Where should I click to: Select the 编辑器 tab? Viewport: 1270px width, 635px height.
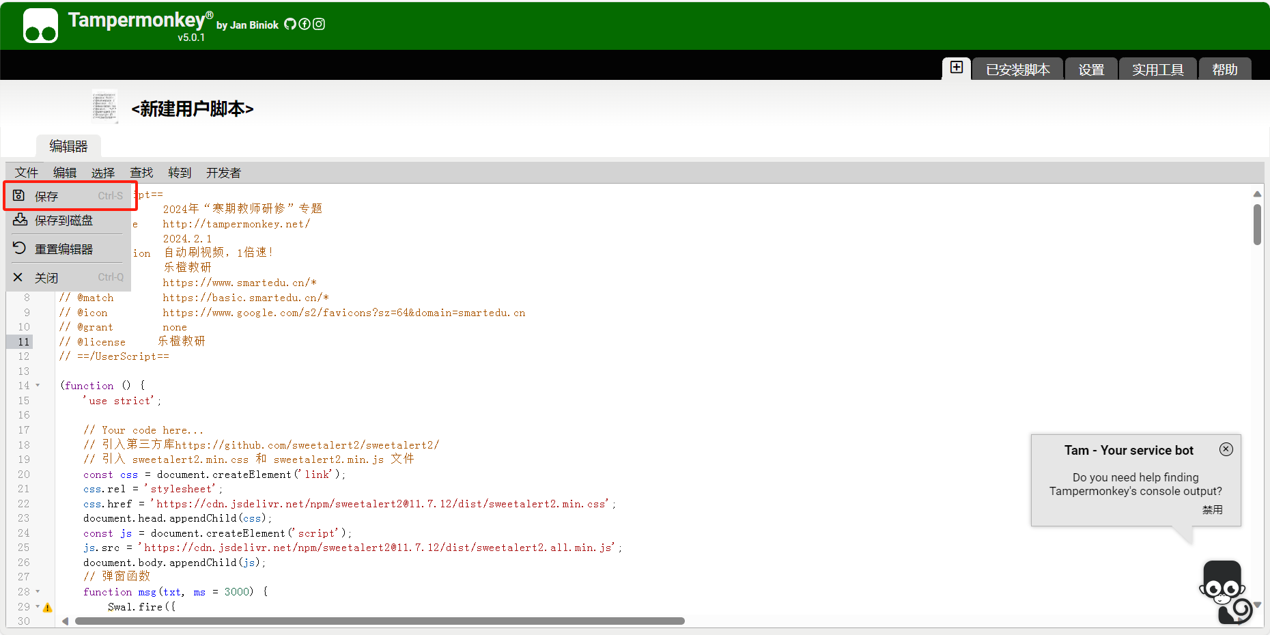(x=68, y=146)
